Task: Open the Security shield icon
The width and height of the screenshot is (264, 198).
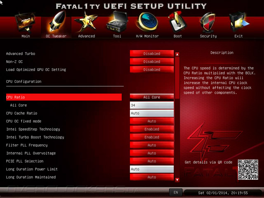Action: [208, 23]
